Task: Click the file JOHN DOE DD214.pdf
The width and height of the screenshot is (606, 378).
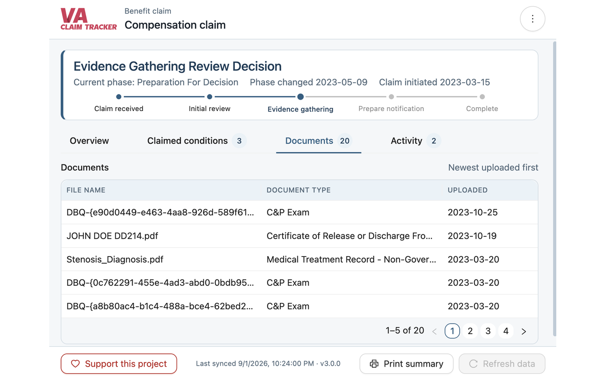Action: pos(112,236)
